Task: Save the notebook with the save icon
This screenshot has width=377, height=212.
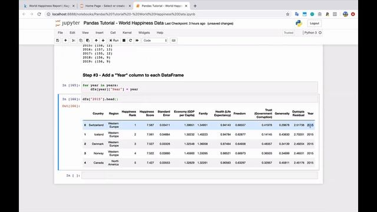Action: pyautogui.click(x=58, y=41)
